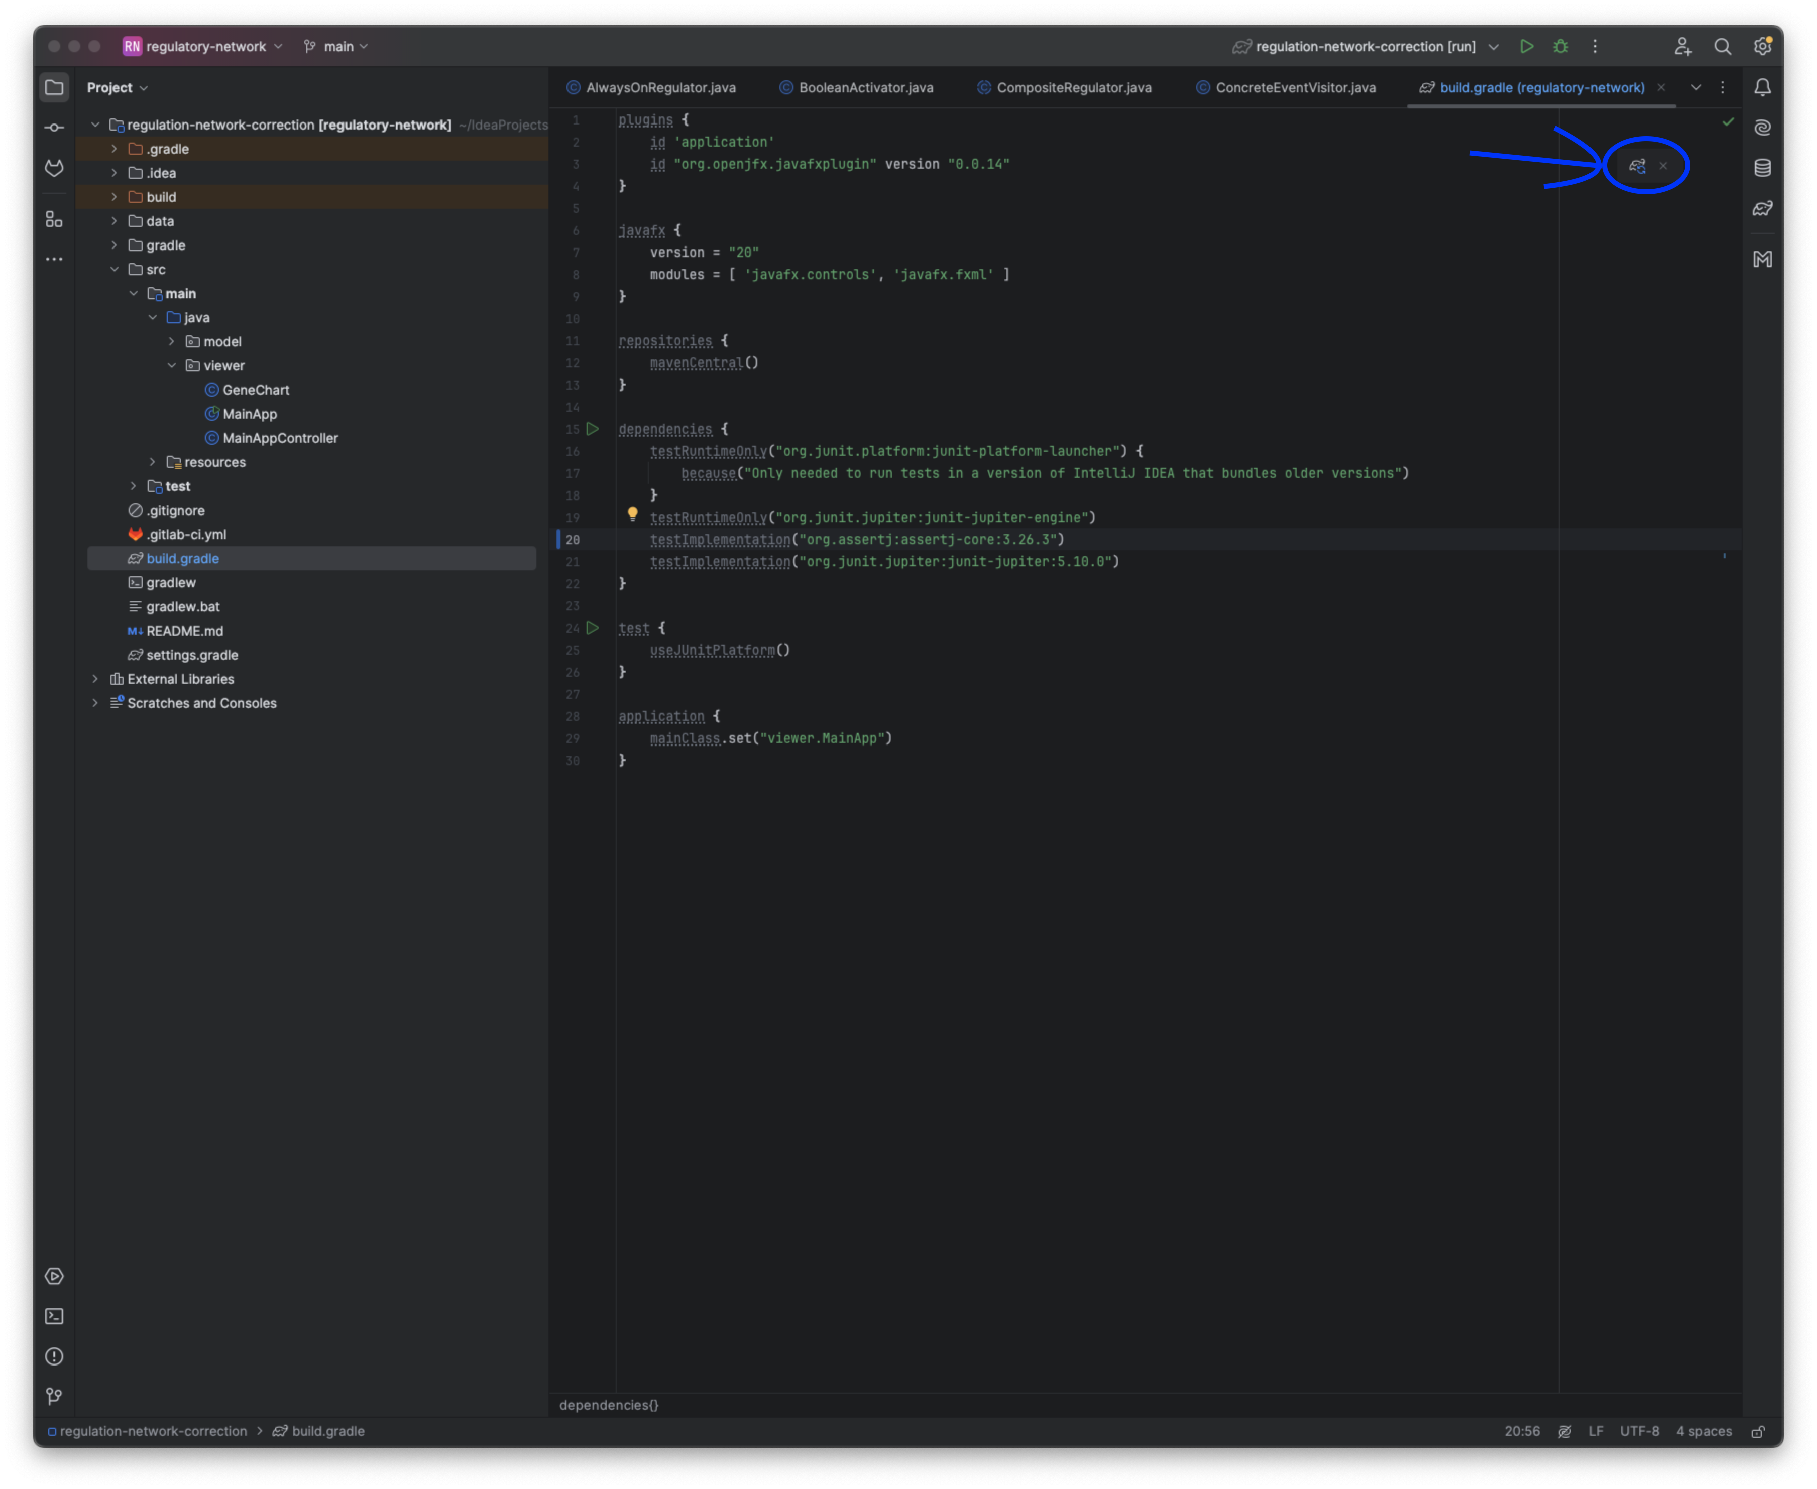
Task: Click the green inspection checkmark widget
Action: (1729, 122)
